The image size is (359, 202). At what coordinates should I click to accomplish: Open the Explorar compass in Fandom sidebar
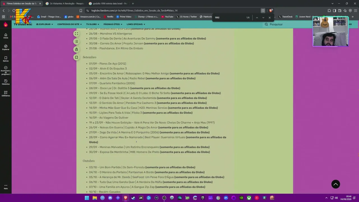6,47
